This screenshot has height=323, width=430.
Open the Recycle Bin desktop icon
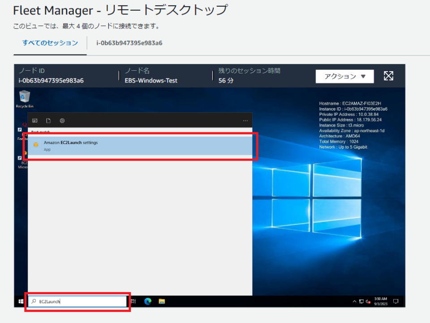24,99
